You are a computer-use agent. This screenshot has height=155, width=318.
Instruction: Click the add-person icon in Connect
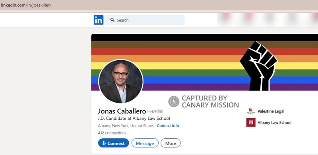click(x=104, y=143)
